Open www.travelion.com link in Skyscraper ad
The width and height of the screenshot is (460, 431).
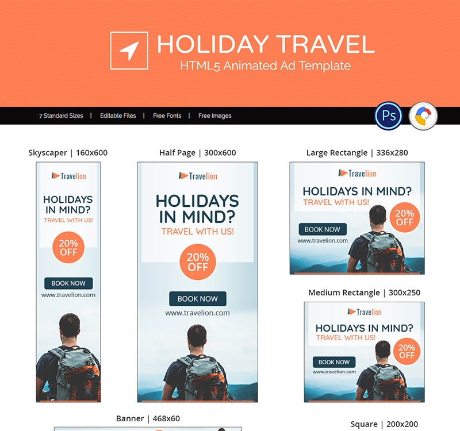click(x=68, y=295)
